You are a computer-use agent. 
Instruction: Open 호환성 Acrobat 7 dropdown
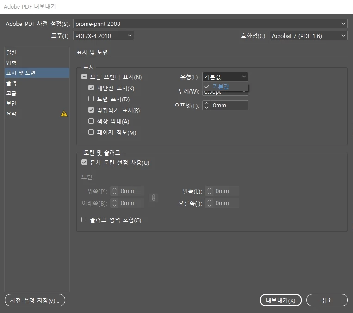309,36
